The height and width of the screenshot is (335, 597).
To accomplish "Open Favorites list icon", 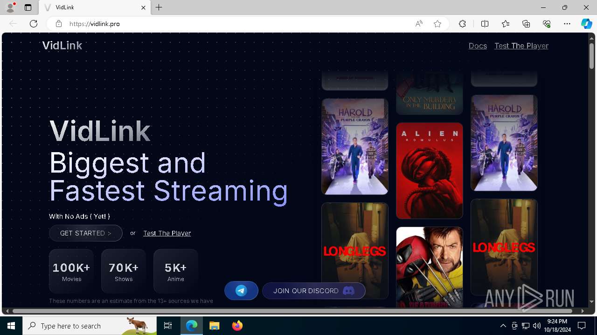I will pyautogui.click(x=506, y=24).
